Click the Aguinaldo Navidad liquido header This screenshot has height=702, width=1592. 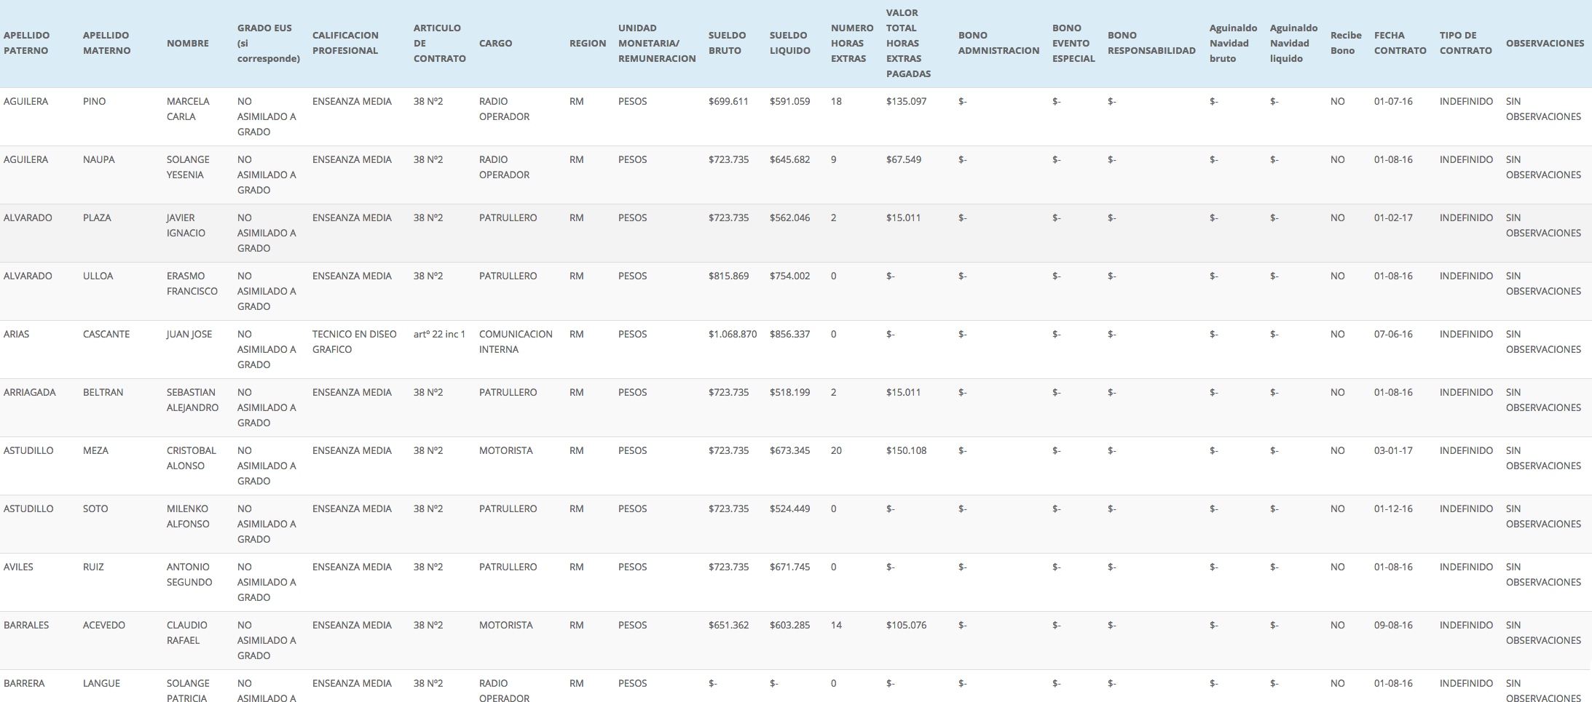pyautogui.click(x=1293, y=43)
